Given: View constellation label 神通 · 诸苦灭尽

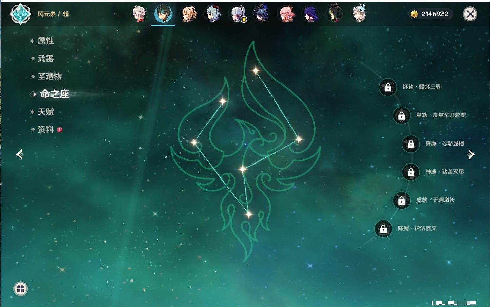Looking at the screenshot, I should tap(445, 172).
